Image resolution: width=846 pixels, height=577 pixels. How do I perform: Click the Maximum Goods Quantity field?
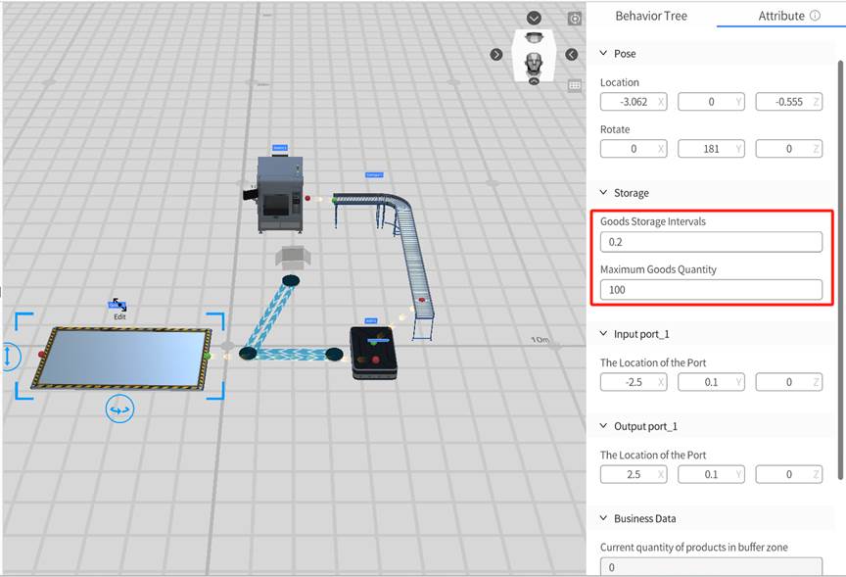coord(711,290)
